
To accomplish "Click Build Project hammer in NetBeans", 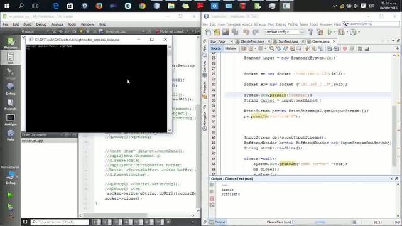I will (310, 32).
